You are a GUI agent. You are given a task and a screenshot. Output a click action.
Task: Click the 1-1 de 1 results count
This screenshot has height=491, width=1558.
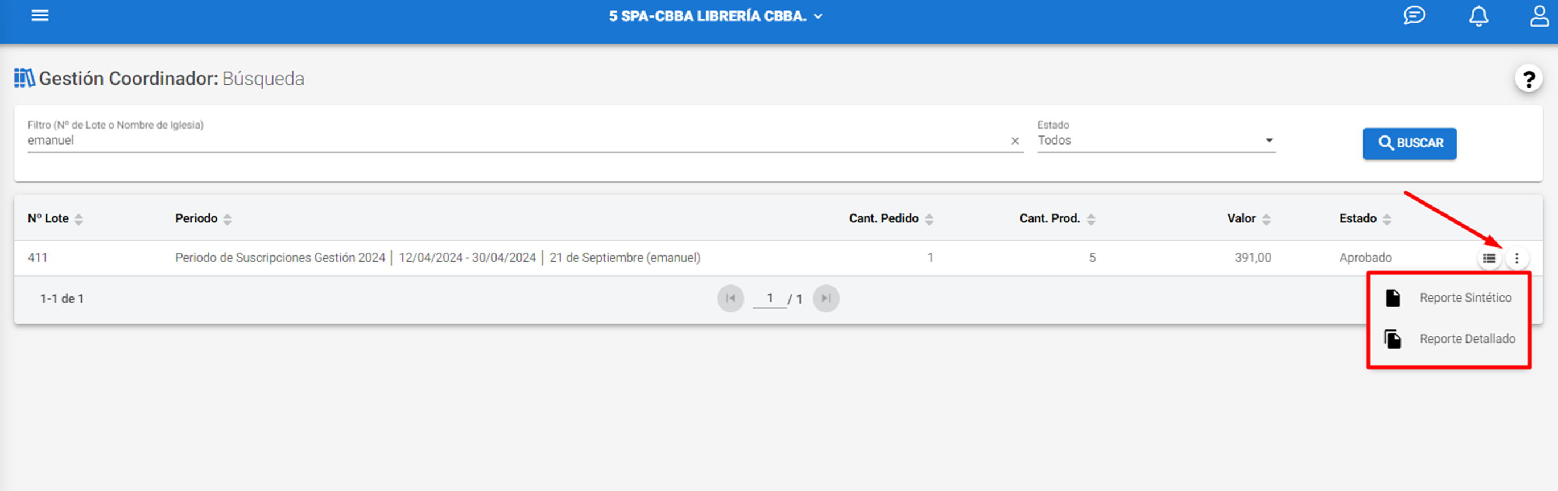pos(61,299)
